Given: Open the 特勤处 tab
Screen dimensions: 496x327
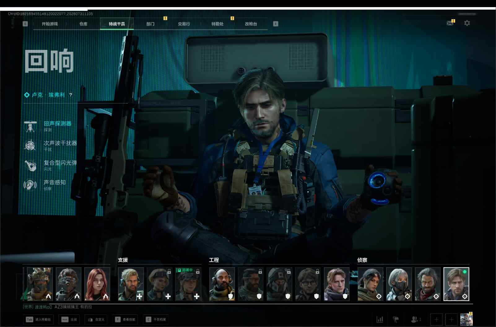Looking at the screenshot, I should (x=217, y=24).
